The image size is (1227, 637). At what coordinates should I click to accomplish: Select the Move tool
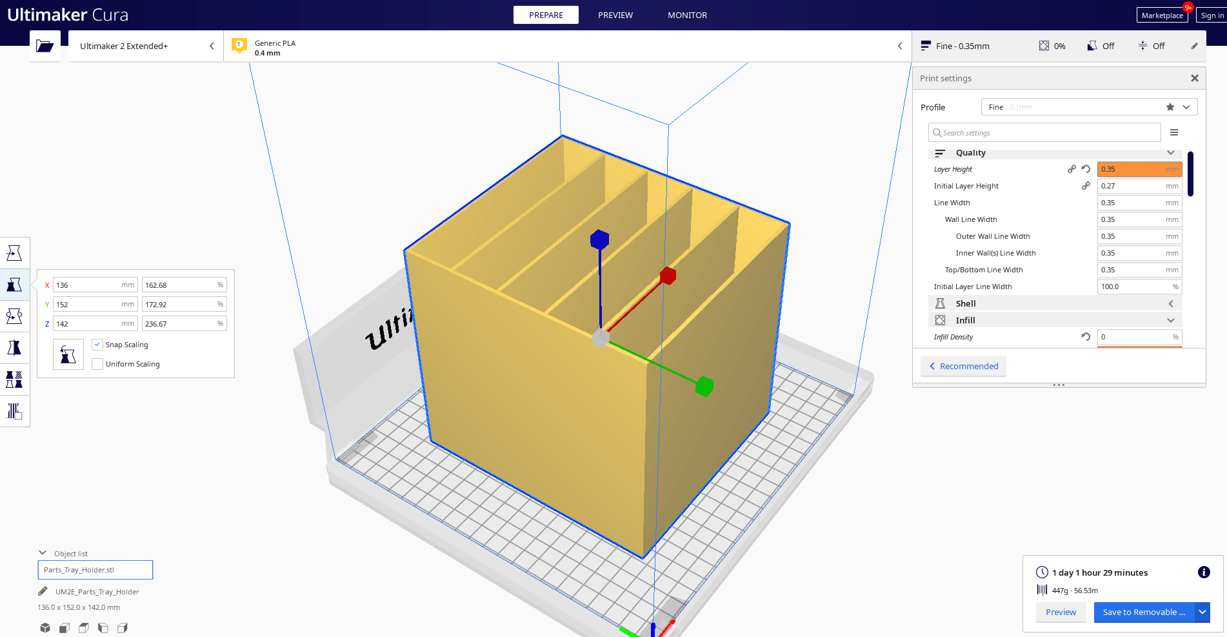(15, 252)
